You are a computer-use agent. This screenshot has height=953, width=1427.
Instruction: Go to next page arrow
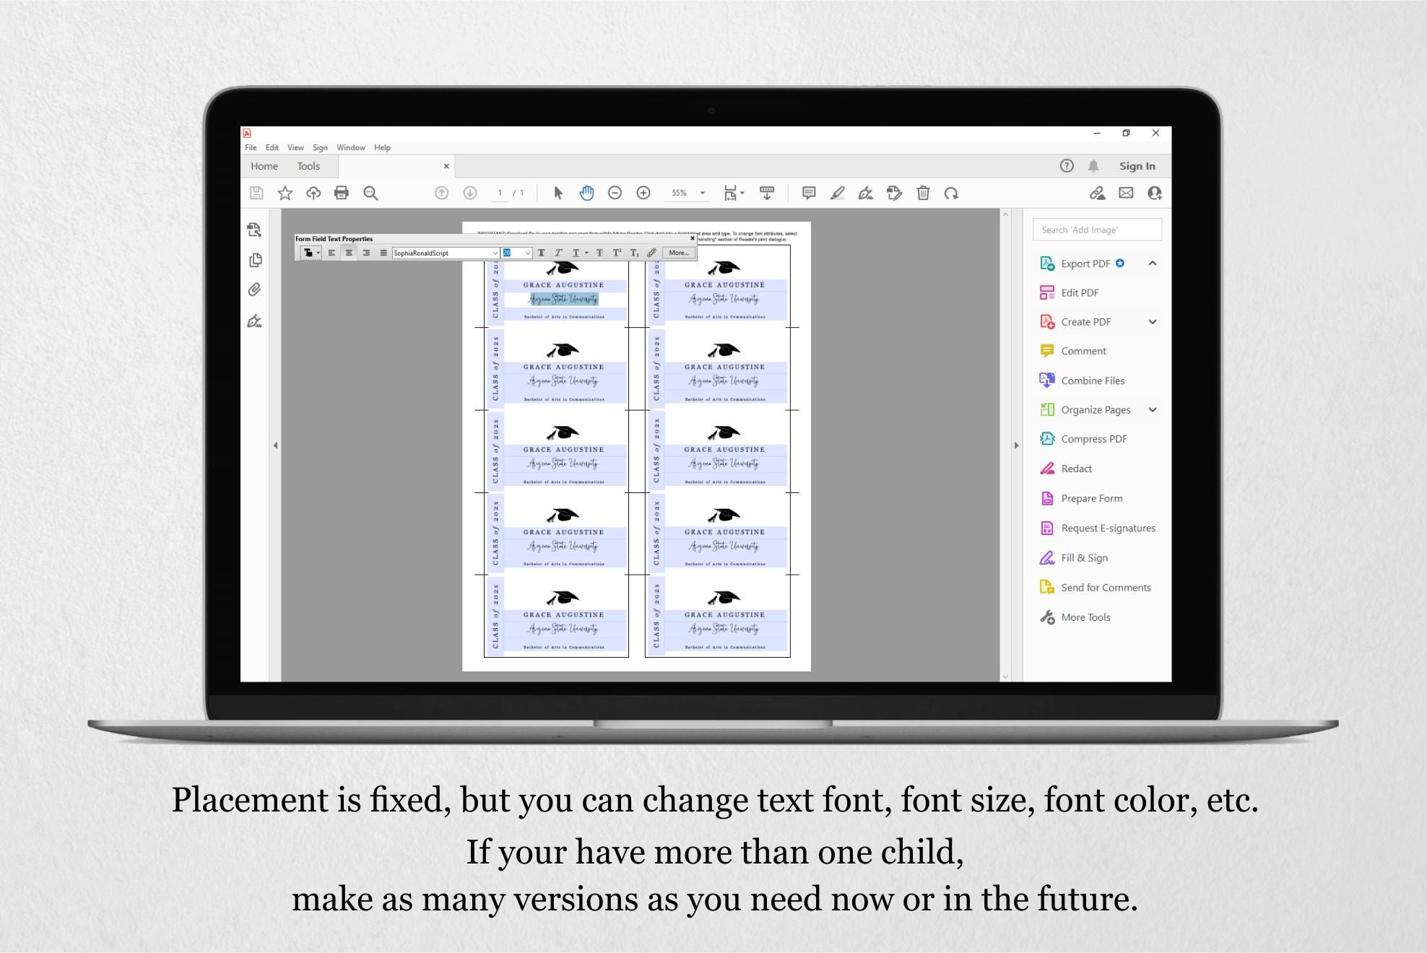click(470, 193)
